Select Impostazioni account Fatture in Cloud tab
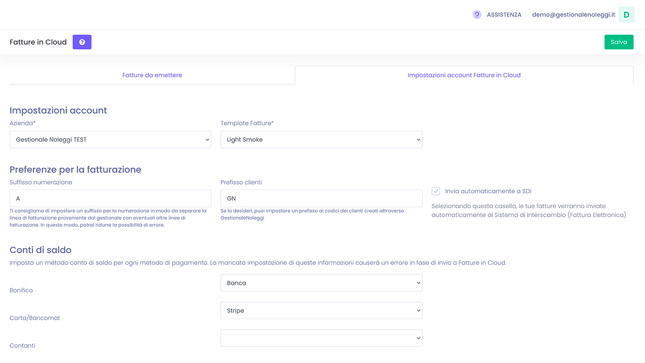Screen dimensions: 645x363 click(464, 75)
